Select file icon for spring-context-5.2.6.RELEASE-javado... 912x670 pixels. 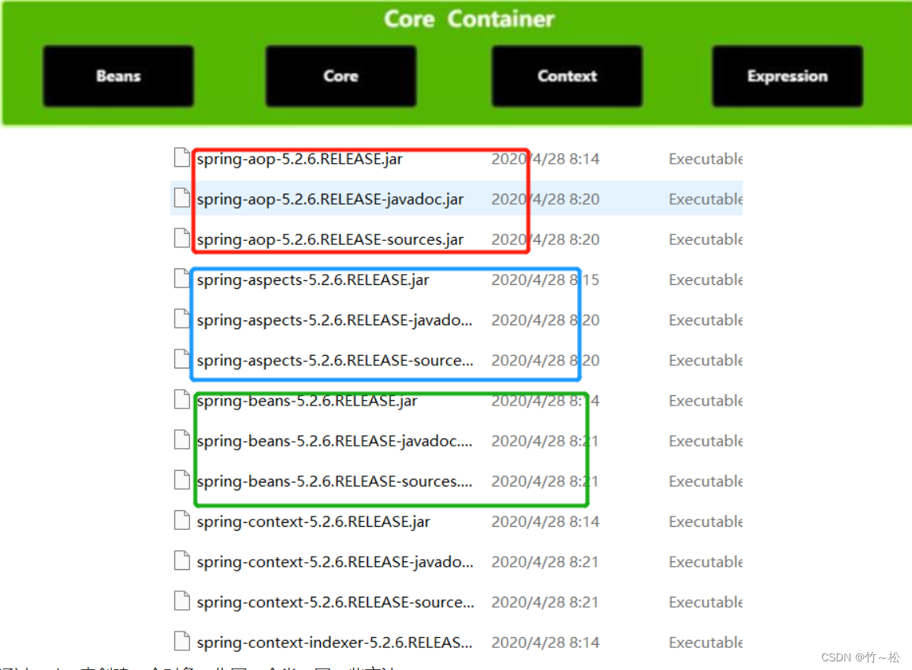coord(182,561)
